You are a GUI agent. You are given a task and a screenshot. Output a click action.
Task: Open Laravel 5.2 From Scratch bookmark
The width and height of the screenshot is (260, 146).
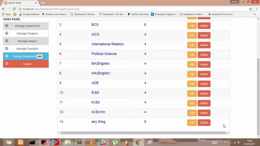(x=221, y=14)
